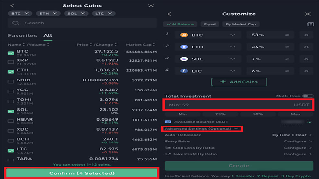
Task: Open LTC coin dropdown in Customize
Action: click(x=233, y=71)
